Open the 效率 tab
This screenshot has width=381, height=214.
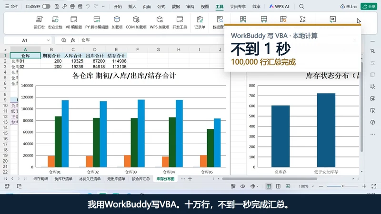[x=256, y=7]
